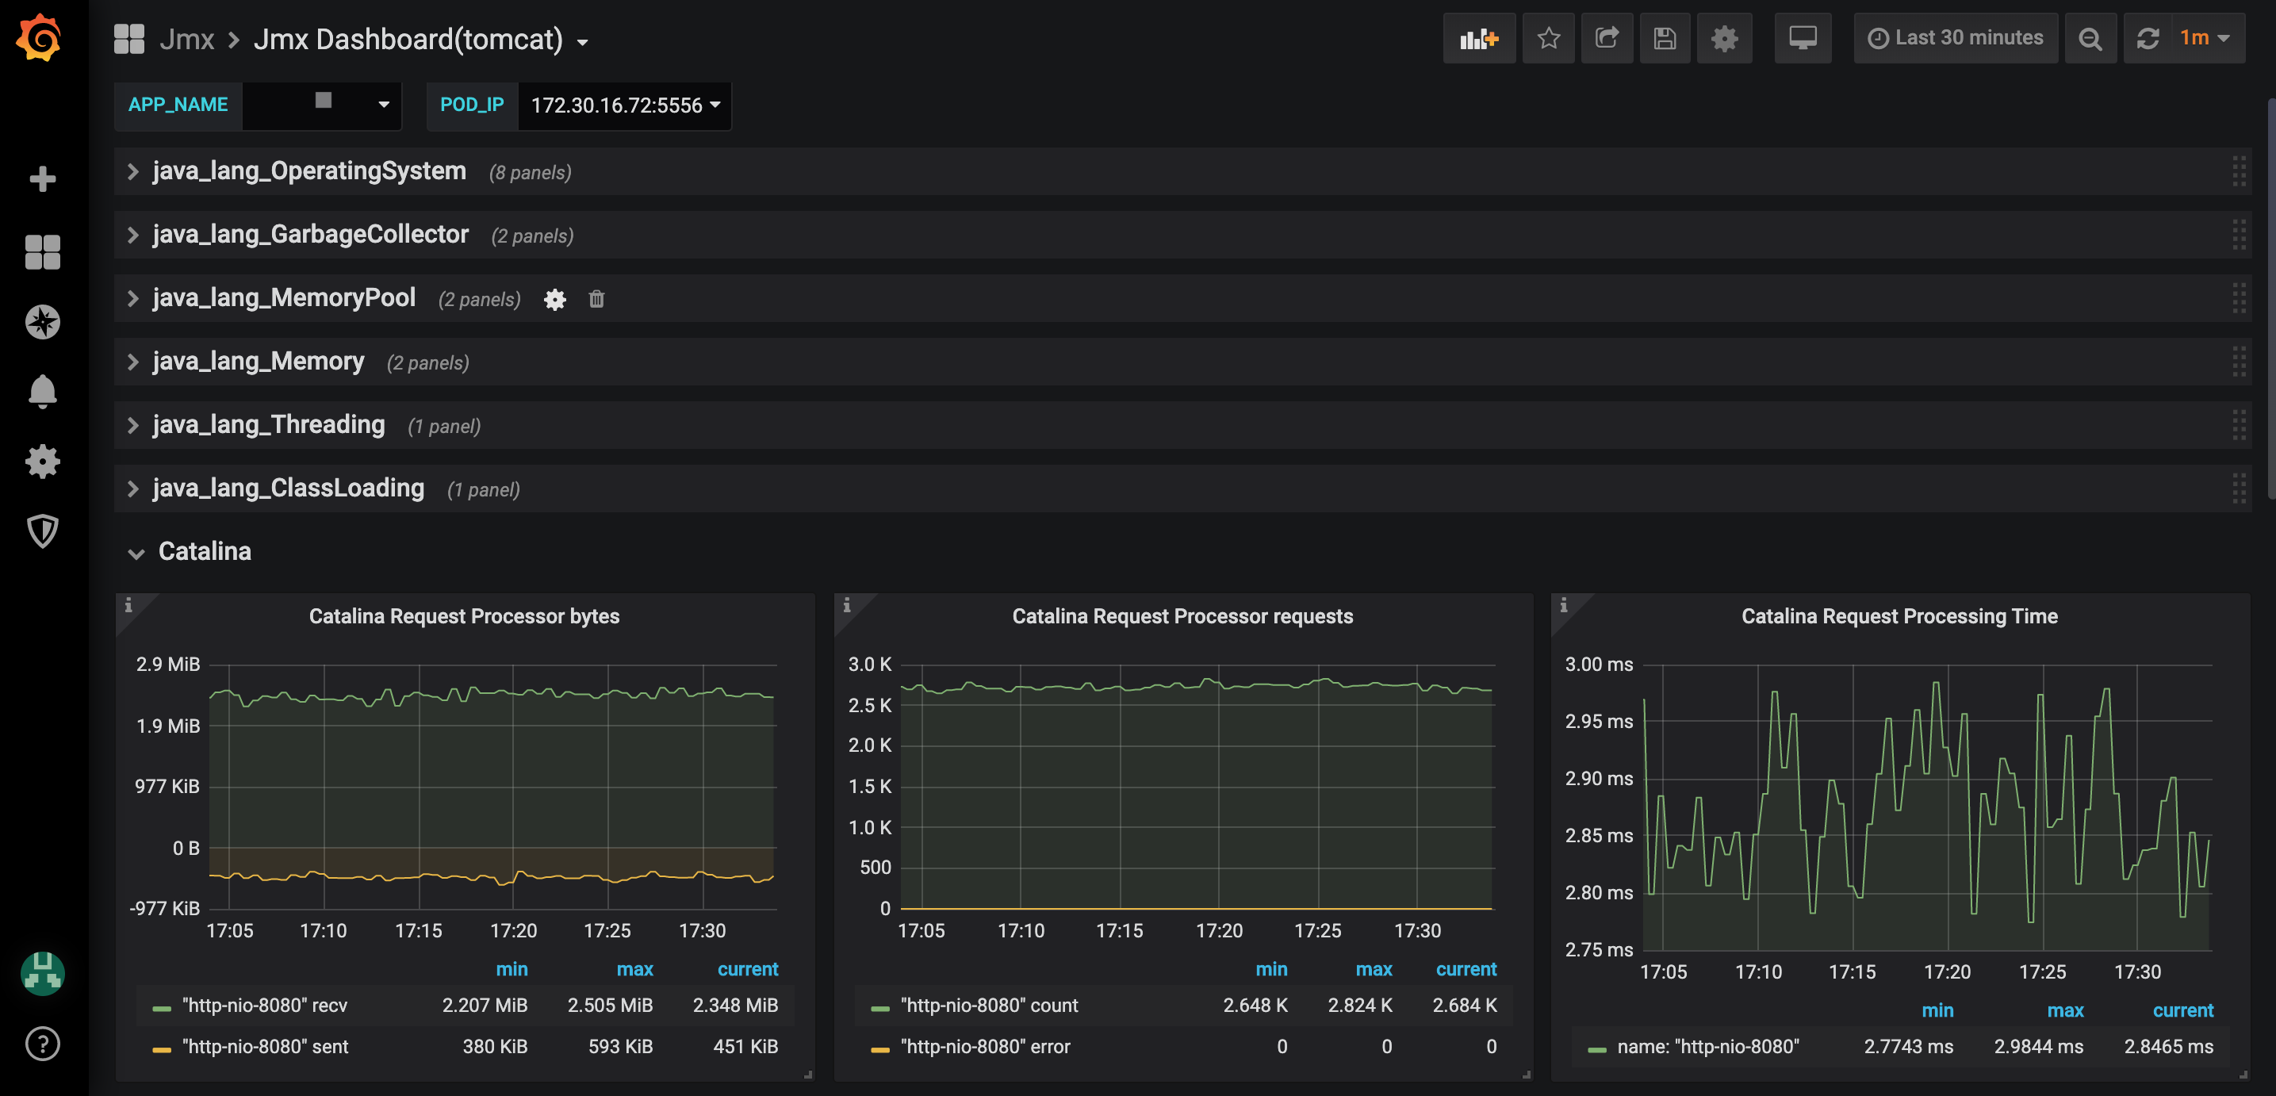
Task: Delete the java_lang_MemoryPool row with trash icon
Action: tap(596, 299)
